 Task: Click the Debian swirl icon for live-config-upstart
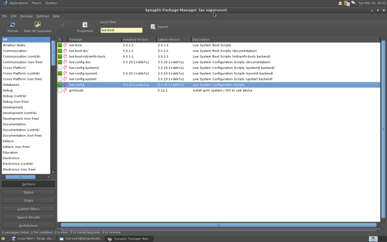(65, 79)
